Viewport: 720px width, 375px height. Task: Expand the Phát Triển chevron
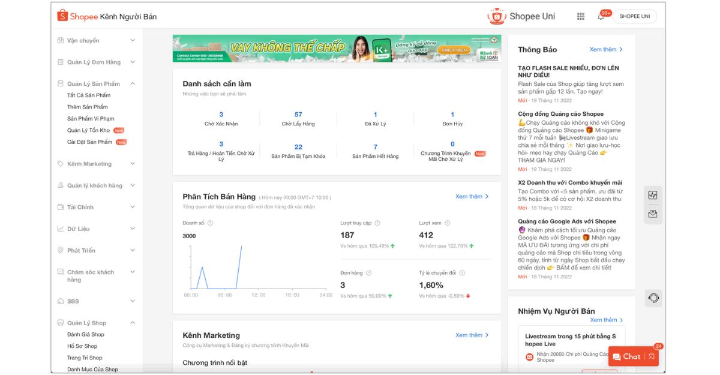coord(133,250)
